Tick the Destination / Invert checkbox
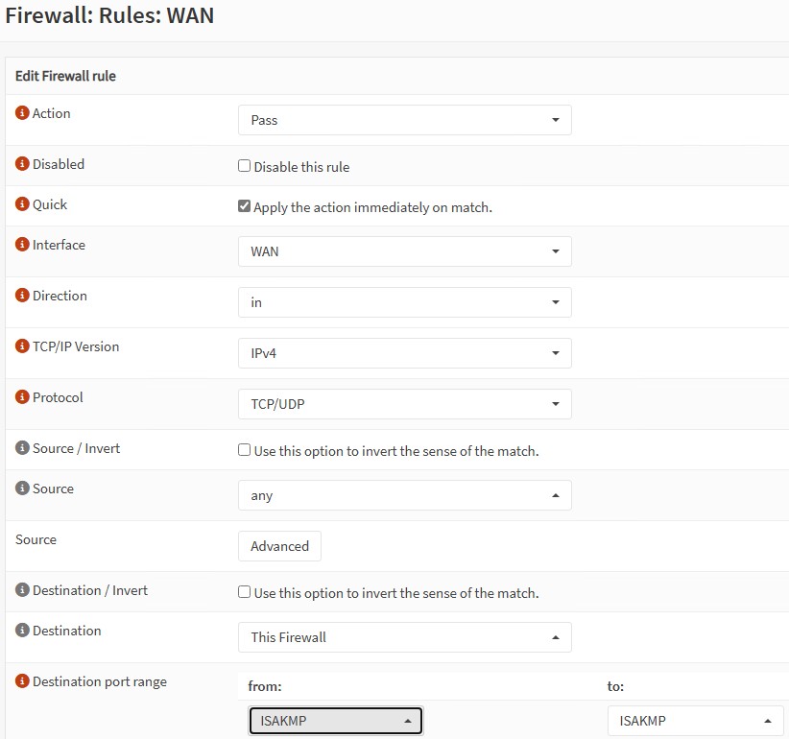 click(245, 592)
